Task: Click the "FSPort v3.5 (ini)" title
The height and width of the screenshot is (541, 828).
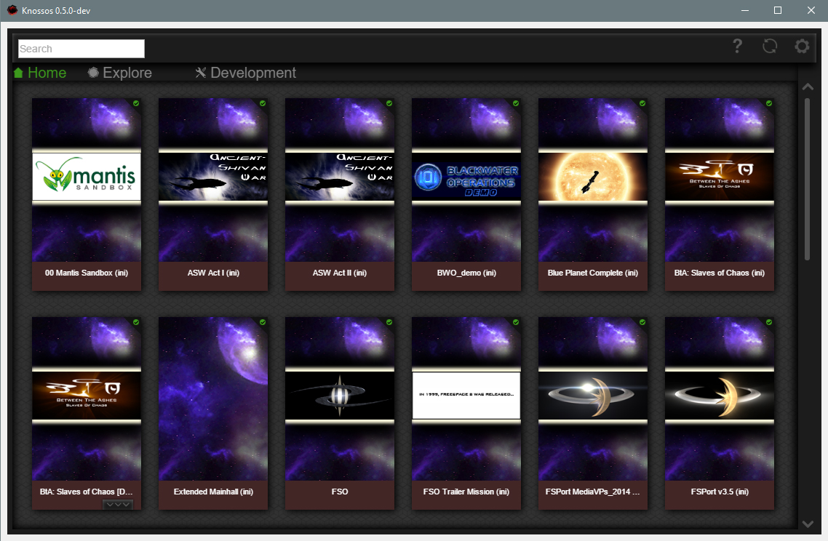Action: coord(720,492)
